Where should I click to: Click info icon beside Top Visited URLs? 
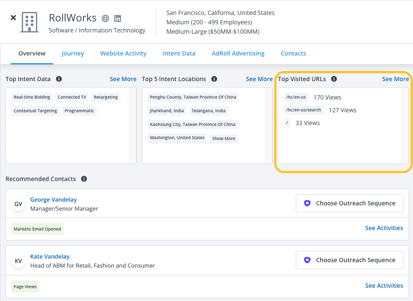[334, 79]
